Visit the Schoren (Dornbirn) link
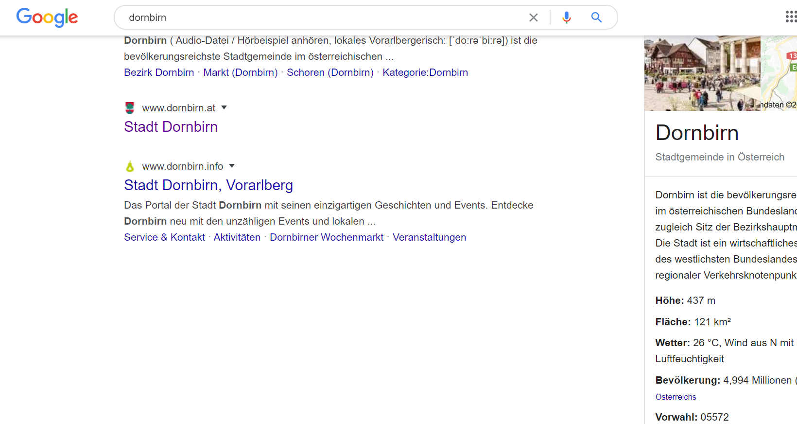 coord(330,72)
